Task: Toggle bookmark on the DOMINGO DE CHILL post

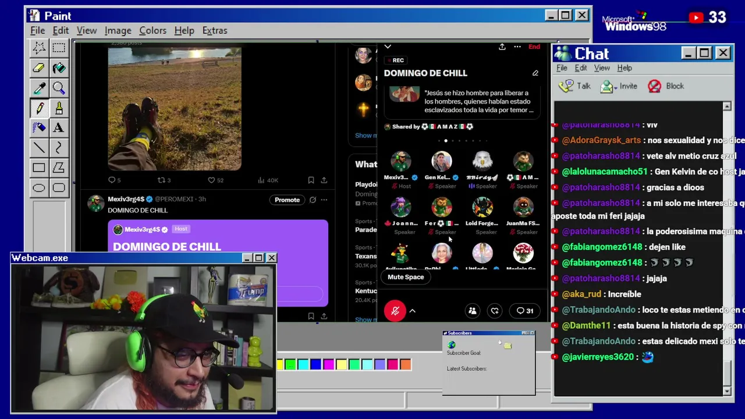Action: coord(311,316)
